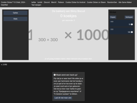Click the cookie icon next to 100
The width and height of the screenshot is (137, 103).
click(132, 32)
